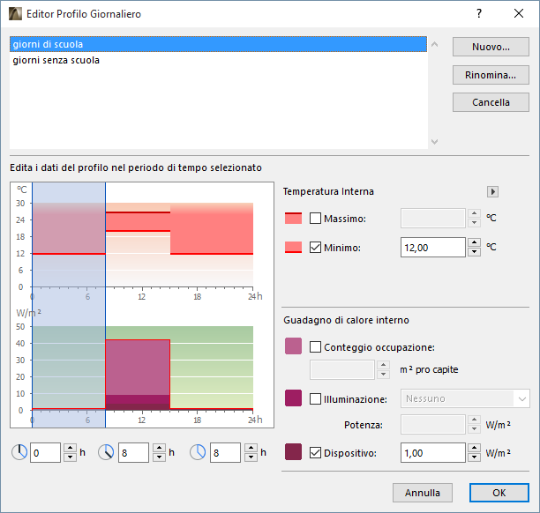Viewport: 540px width, 513px height.
Task: Increase the Minimo temperature with up arrow
Action: tap(474, 242)
